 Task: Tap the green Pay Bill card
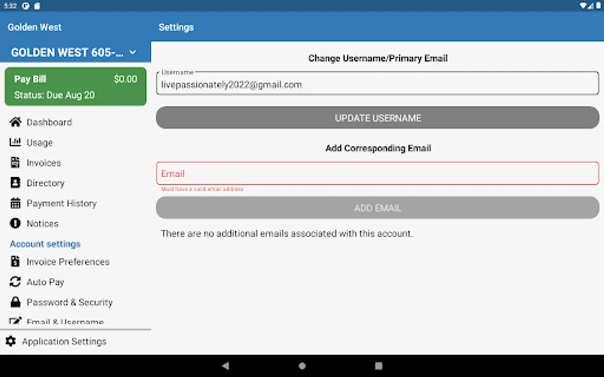coord(75,86)
